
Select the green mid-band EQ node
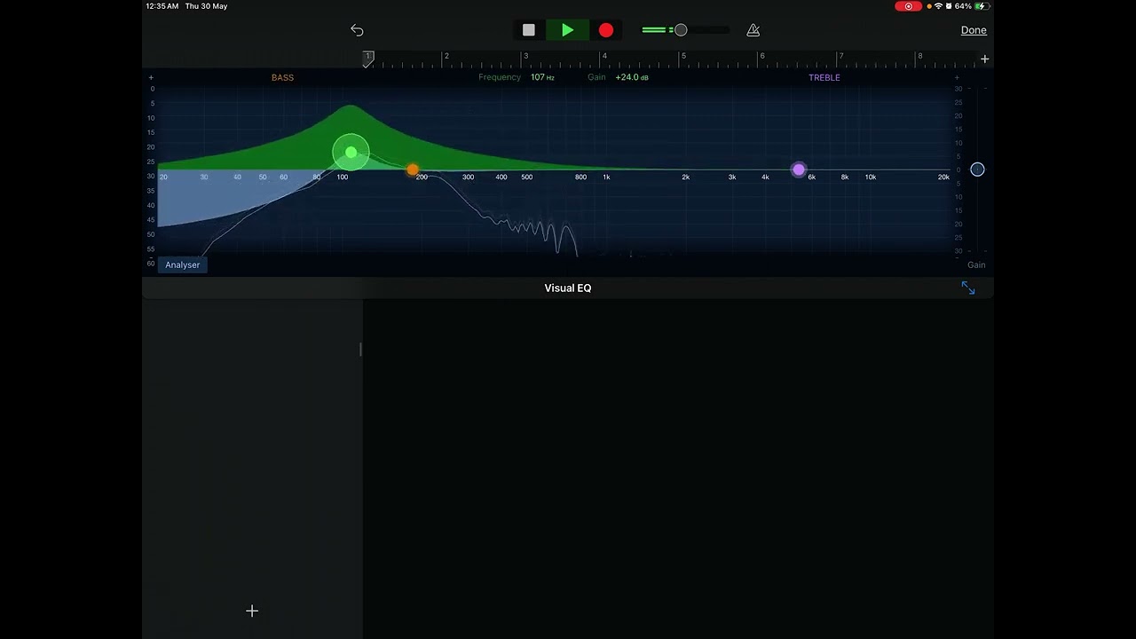click(351, 153)
